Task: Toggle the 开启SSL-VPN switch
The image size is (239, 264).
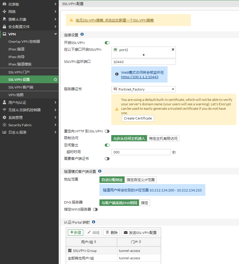Action: 107,43
